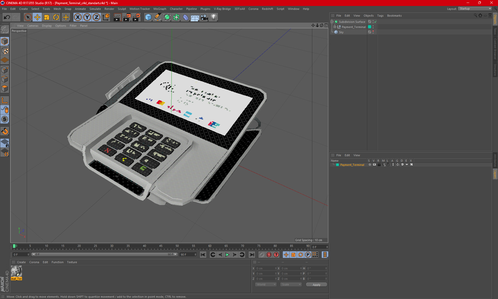Switch to Edges mode
Viewport: 498px width, 299px height.
5,79
